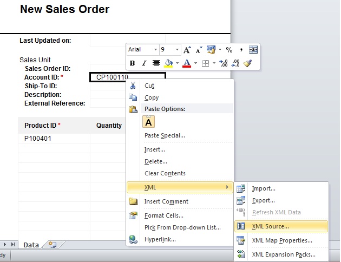Click the XML Import icon
The image size is (341, 262).
(x=241, y=188)
